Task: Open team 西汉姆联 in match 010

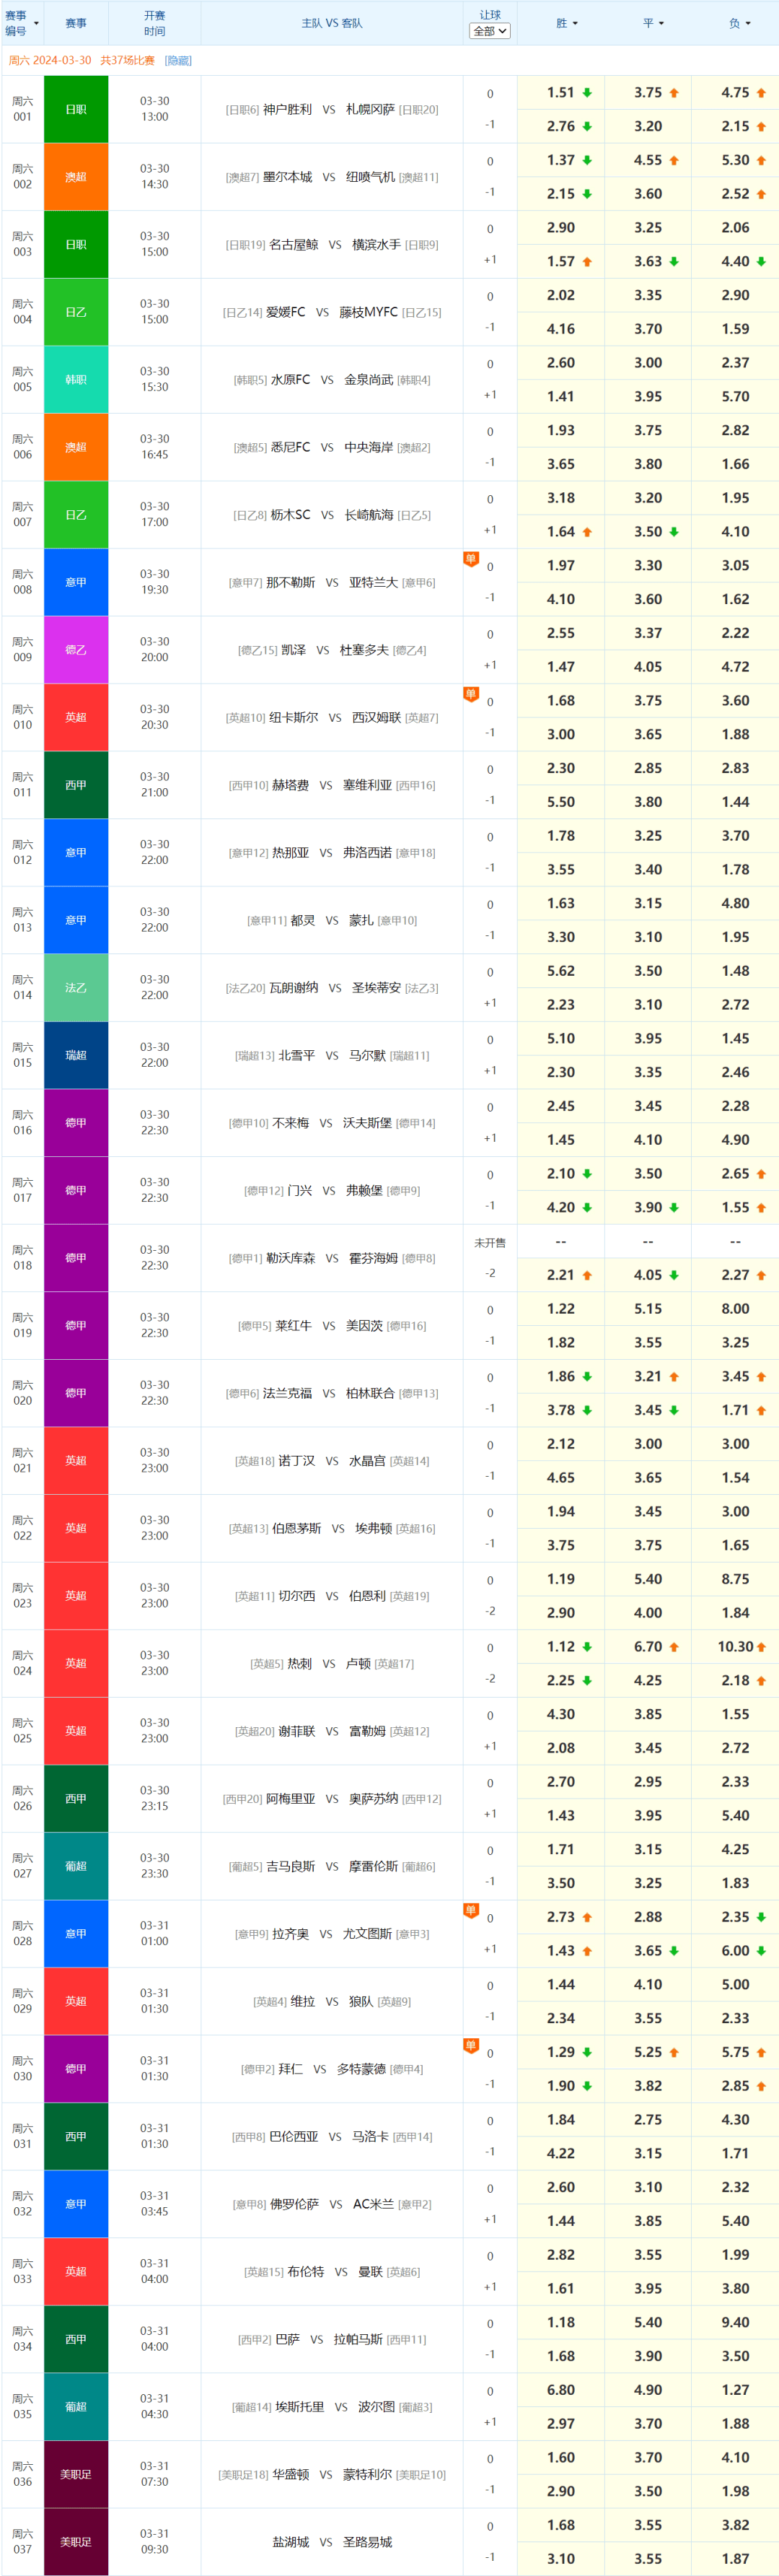Action: click(377, 717)
